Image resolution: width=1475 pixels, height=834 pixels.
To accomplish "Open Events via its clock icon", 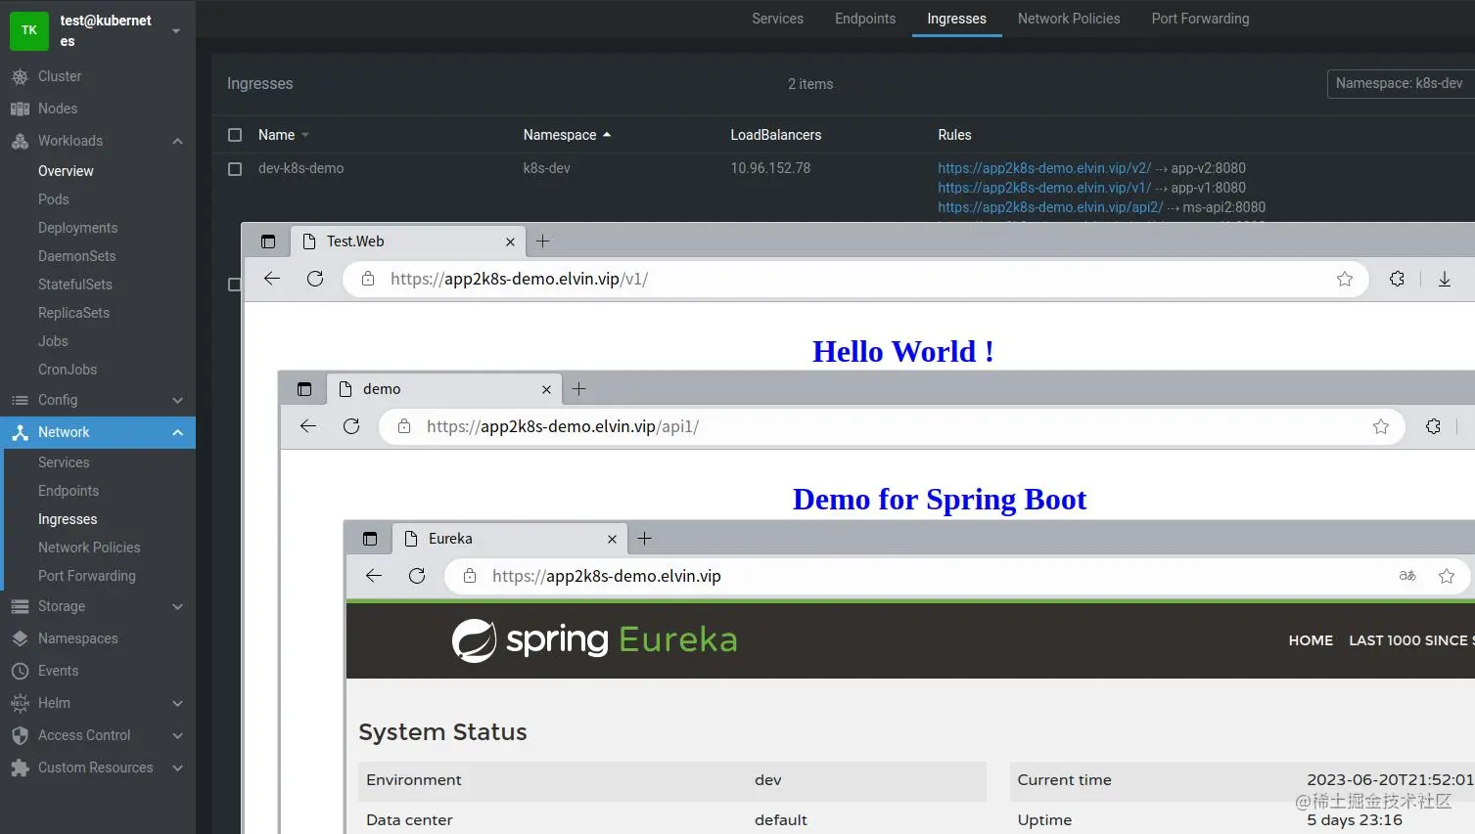I will click(20, 671).
